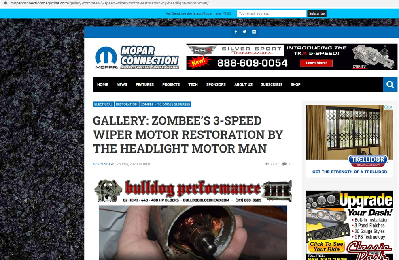Open the Instagram social icon
The image size is (399, 260).
pos(254,32)
